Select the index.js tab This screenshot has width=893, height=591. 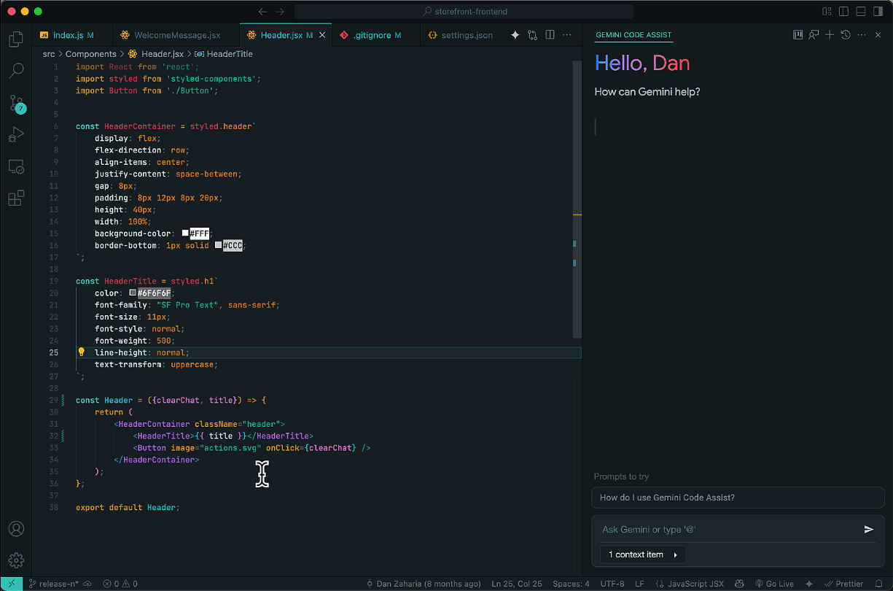tap(71, 34)
